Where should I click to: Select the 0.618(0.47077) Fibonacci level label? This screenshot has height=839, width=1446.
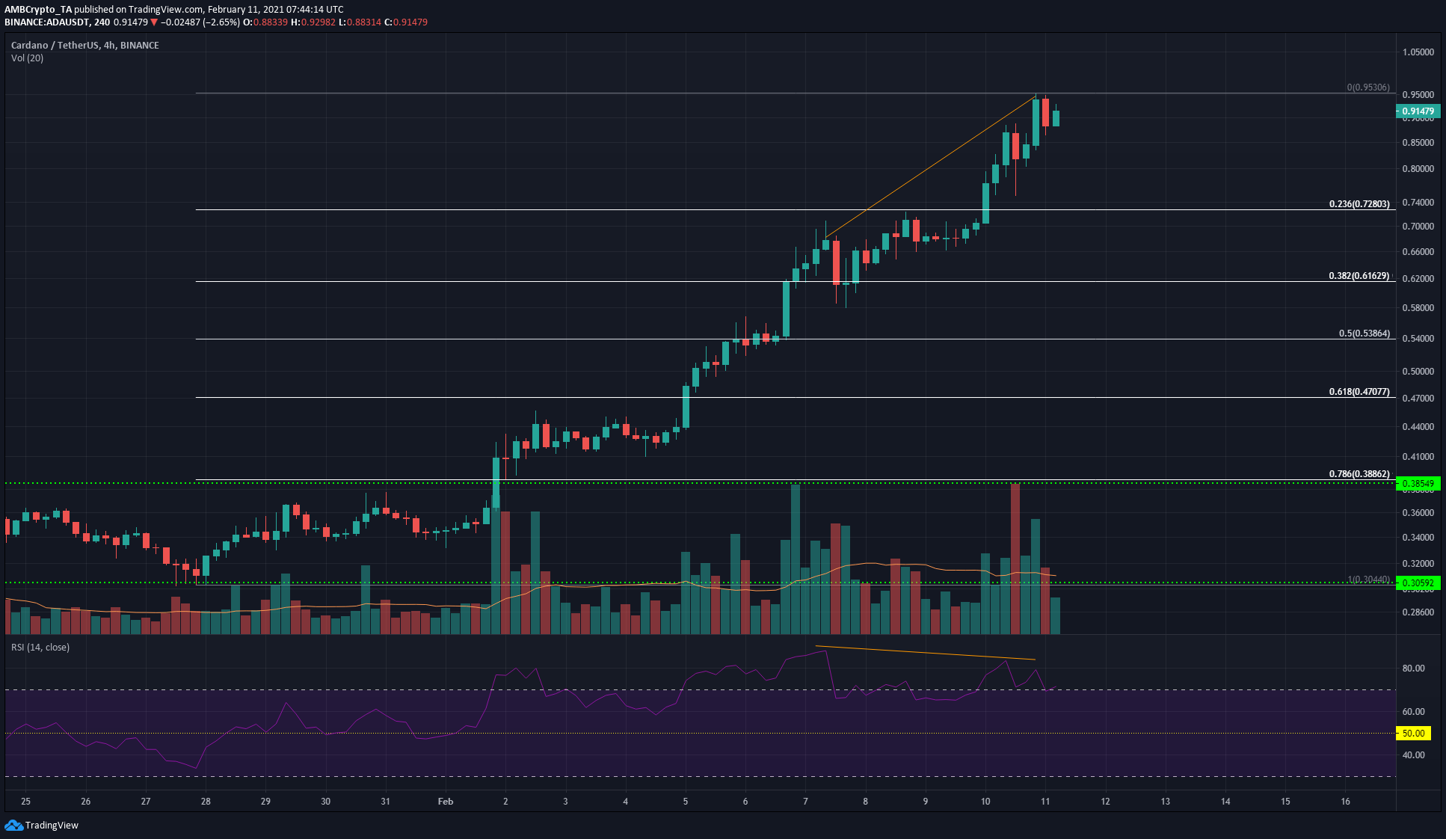tap(1359, 391)
